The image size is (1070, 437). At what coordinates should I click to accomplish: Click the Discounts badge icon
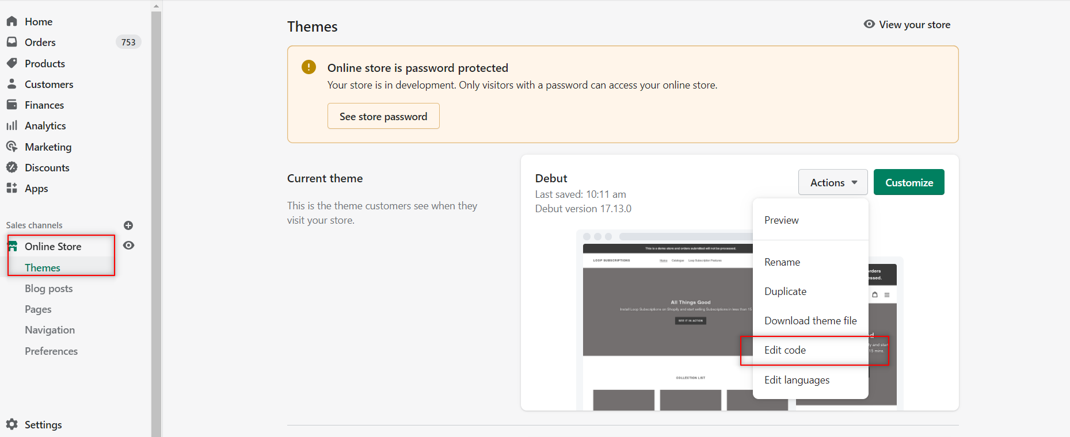[12, 167]
